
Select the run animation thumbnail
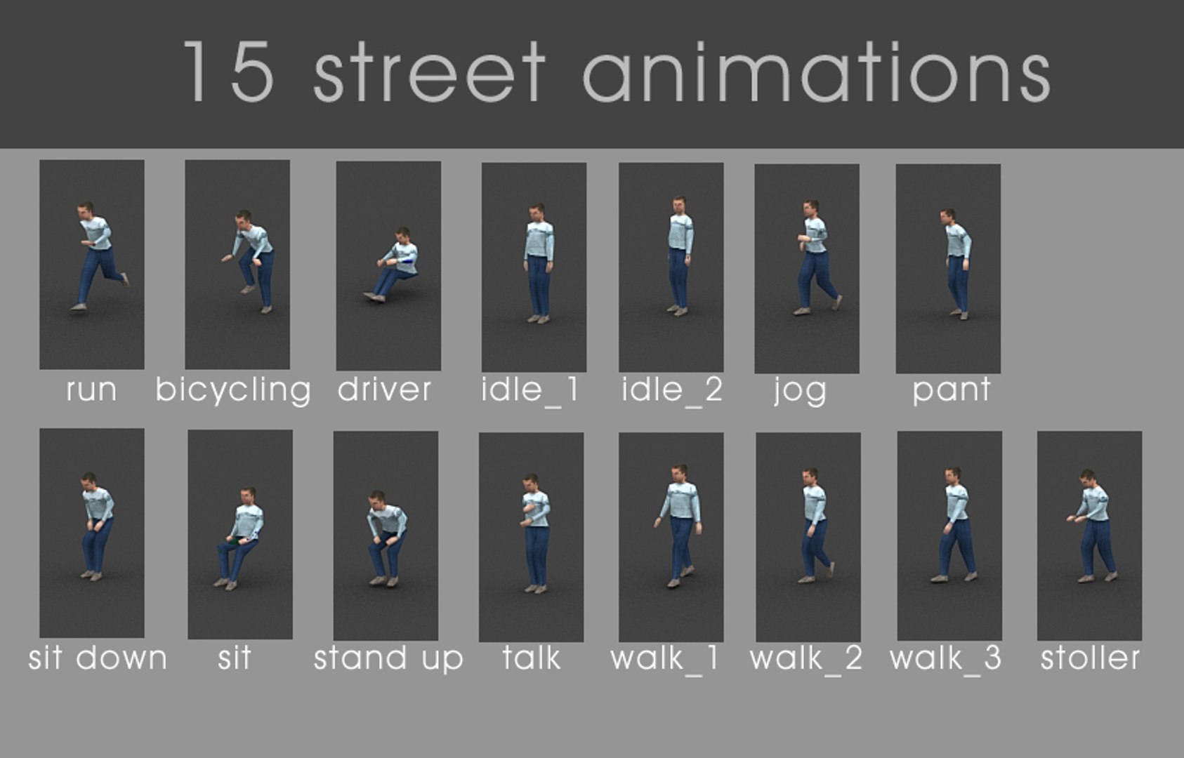[92, 265]
